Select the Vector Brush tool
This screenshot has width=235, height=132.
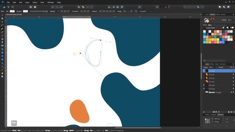coord(2,36)
